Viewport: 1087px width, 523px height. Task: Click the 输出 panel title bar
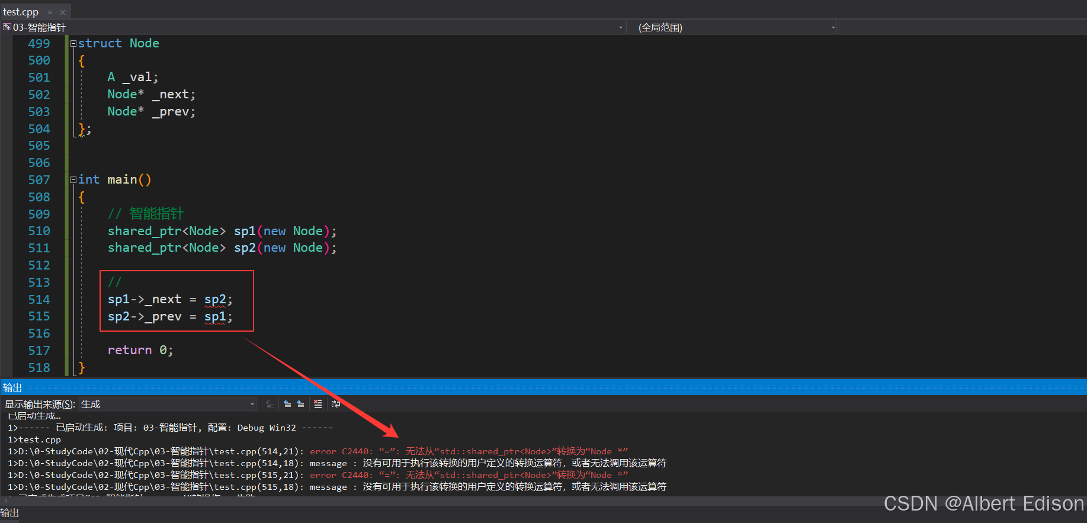click(x=543, y=387)
